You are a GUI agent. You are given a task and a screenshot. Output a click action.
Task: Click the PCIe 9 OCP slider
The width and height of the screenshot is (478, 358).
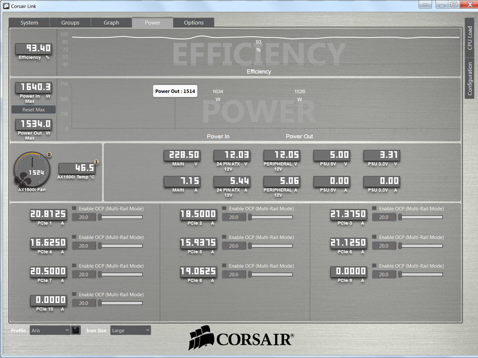point(420,275)
